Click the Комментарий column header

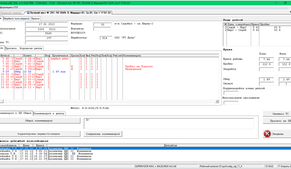tap(171, 55)
